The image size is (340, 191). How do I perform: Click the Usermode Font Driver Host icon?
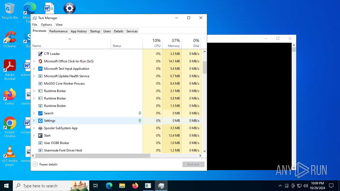click(x=40, y=150)
